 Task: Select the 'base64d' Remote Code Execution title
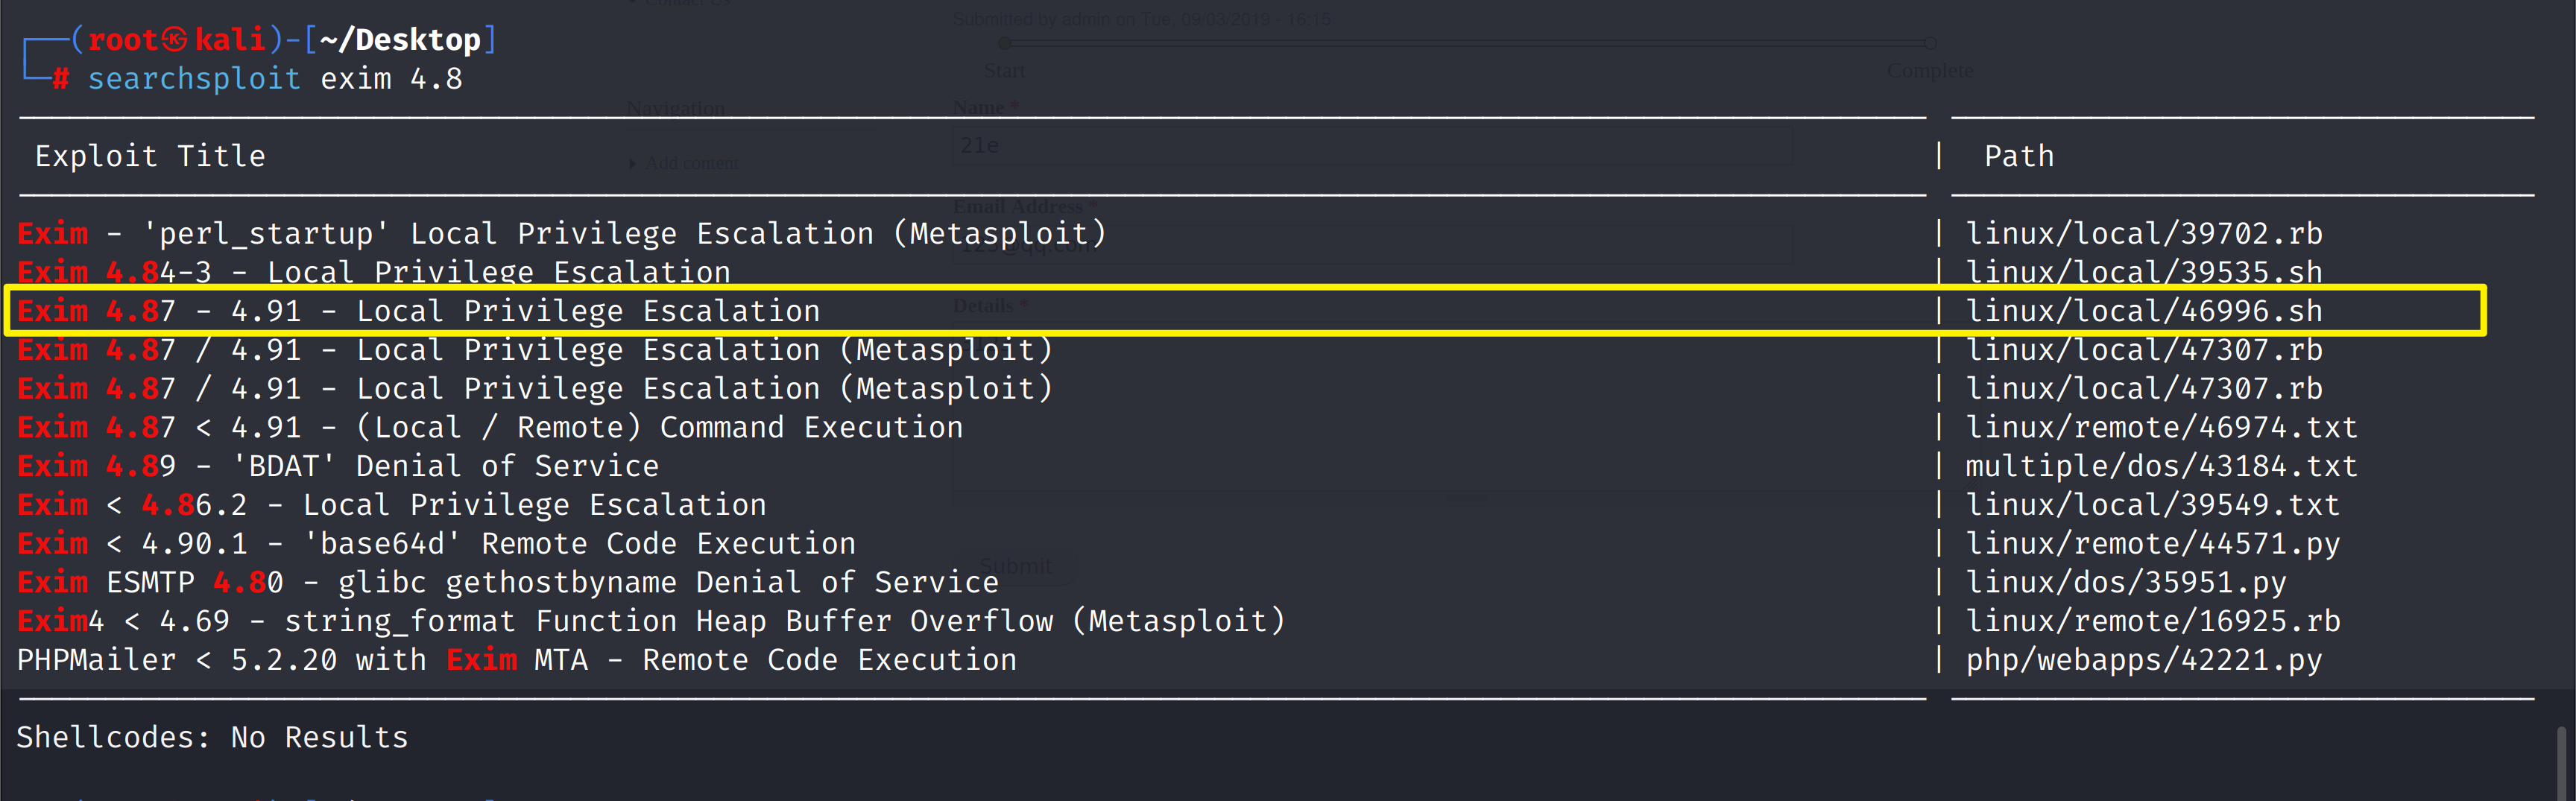[436, 544]
